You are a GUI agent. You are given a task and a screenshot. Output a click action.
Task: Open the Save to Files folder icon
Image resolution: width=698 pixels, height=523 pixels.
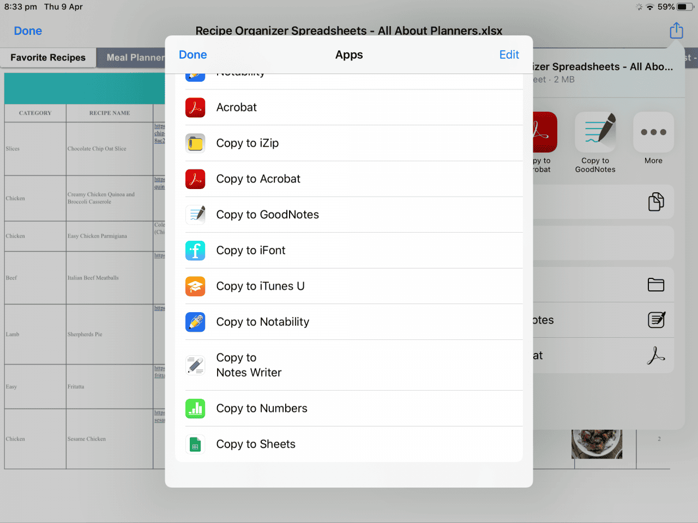(656, 284)
